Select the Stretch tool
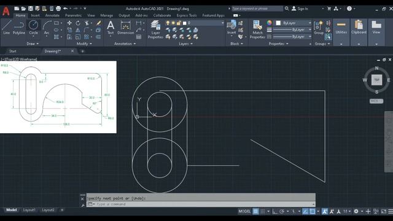Screen dimensions: 393x221 69,37
